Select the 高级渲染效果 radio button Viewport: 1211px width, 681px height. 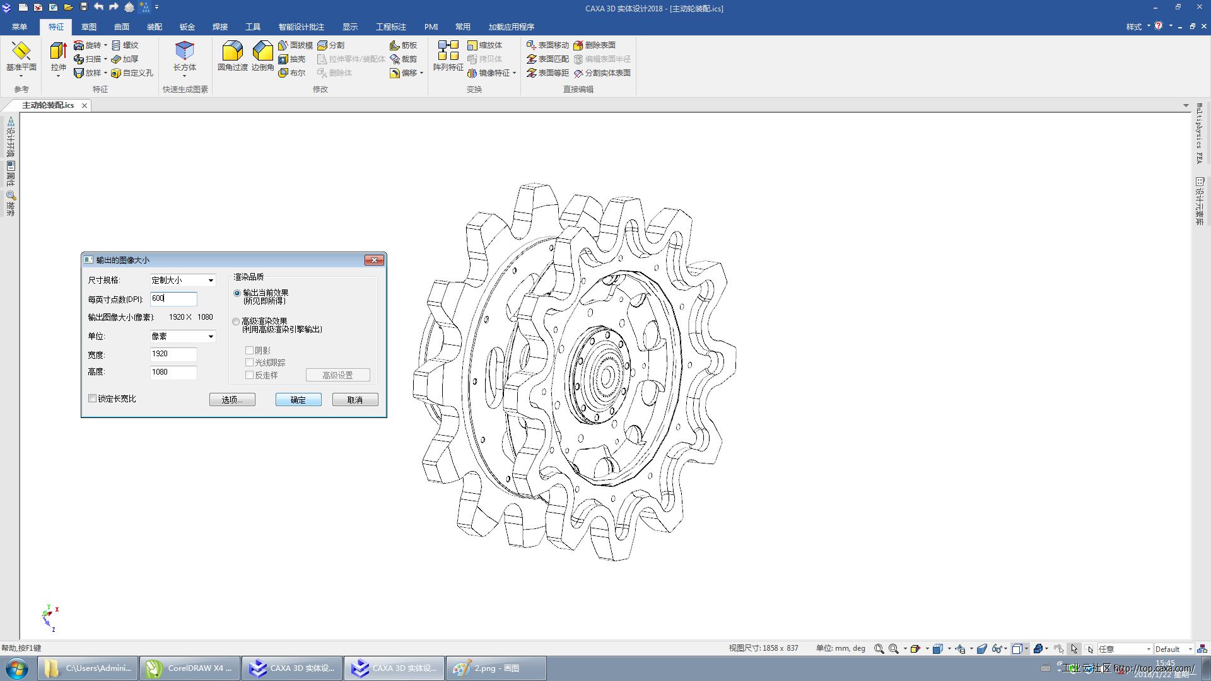(x=237, y=322)
